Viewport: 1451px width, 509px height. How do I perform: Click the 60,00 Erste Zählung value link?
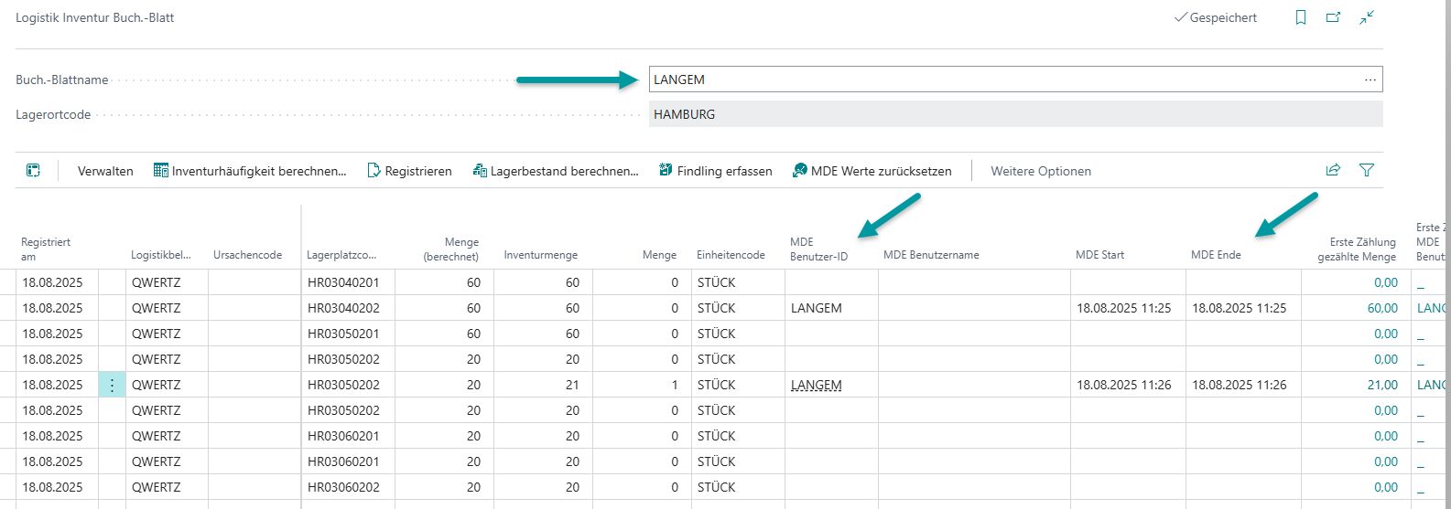tap(1382, 308)
